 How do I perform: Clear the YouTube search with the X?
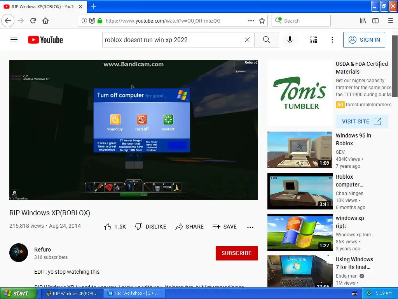point(247,40)
